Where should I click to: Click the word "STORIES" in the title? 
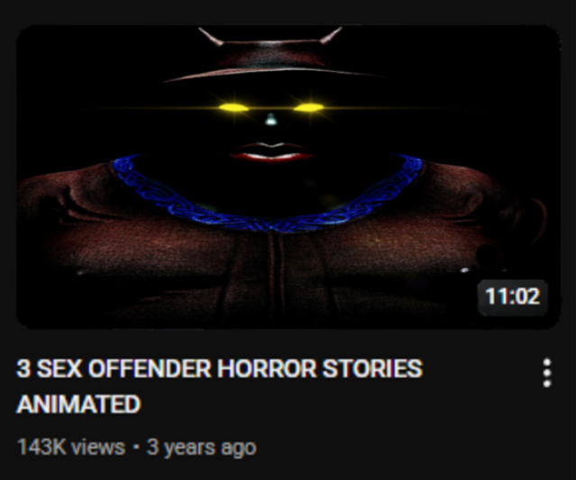coord(372,368)
